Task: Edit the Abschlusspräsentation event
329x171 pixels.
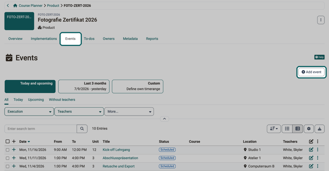Action: 311,158
